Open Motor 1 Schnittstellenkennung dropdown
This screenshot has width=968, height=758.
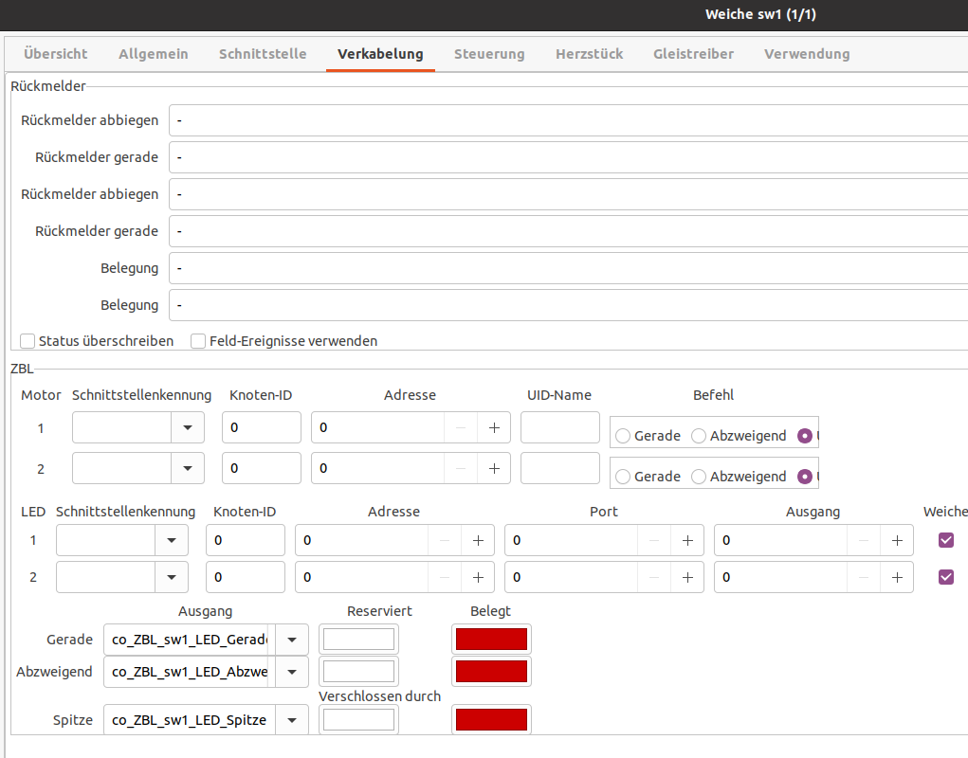[x=187, y=427]
